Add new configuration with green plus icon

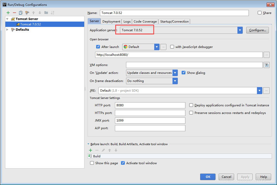point(8,13)
